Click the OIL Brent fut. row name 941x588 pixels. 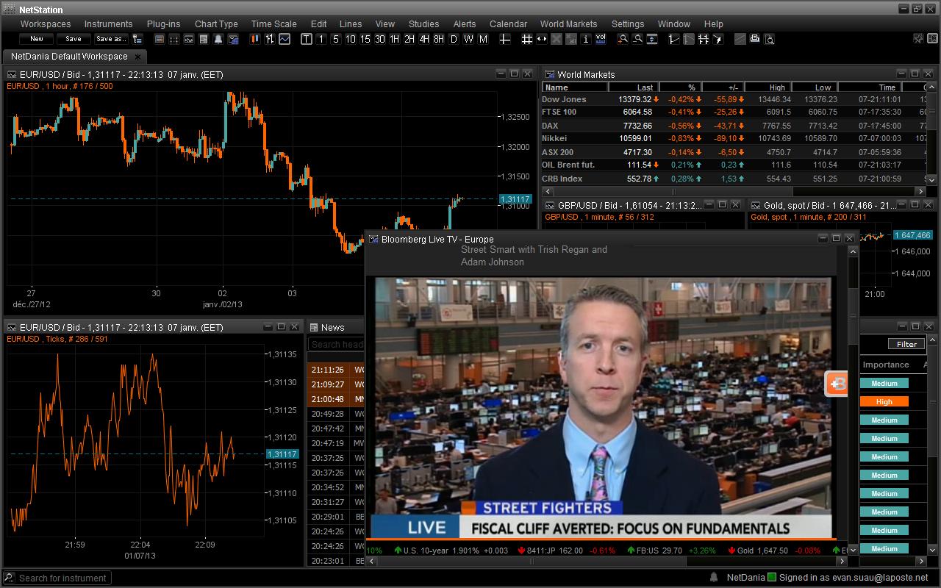(568, 165)
